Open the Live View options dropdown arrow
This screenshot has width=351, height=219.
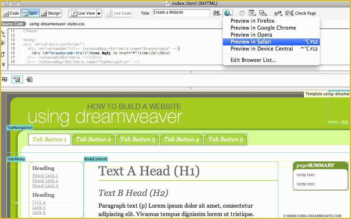pyautogui.click(x=99, y=14)
